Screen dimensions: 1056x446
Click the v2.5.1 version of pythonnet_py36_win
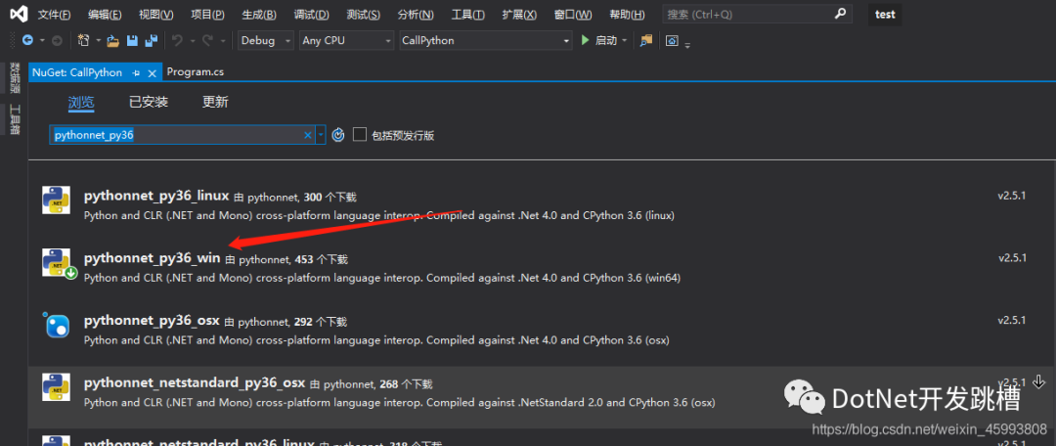[x=1012, y=258]
